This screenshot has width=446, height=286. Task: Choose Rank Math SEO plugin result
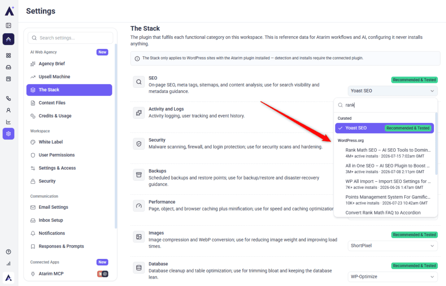[384, 153]
